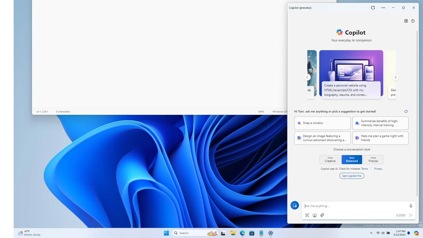Image resolution: width=423 pixels, height=238 pixels.
Task: Select More Creative conversation style
Action: pyautogui.click(x=330, y=159)
